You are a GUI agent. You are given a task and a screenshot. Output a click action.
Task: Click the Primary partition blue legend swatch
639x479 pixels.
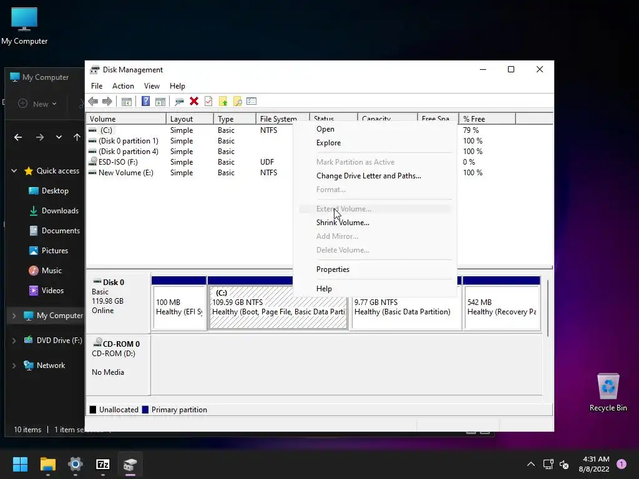(145, 410)
